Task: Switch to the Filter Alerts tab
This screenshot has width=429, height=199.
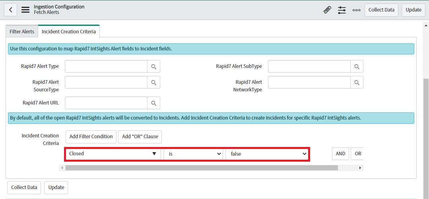Action: (22, 31)
